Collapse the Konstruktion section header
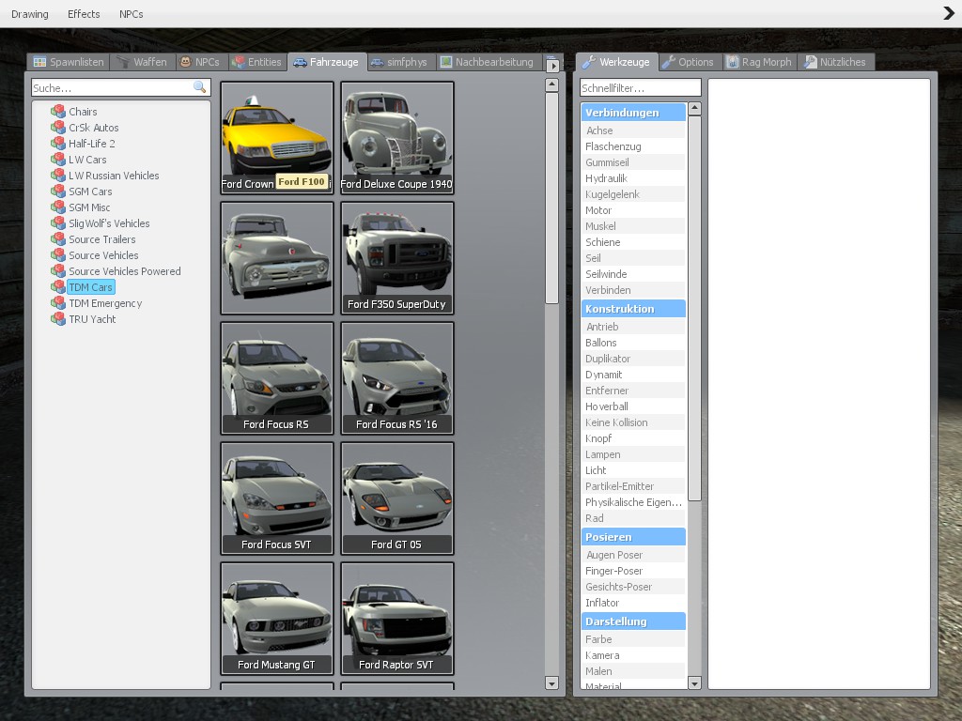The width and height of the screenshot is (962, 721). click(x=632, y=309)
